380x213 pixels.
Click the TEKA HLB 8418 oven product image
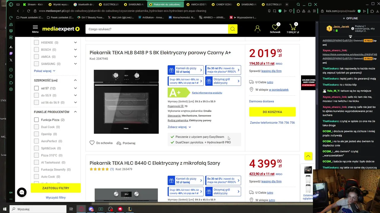coord(126,101)
